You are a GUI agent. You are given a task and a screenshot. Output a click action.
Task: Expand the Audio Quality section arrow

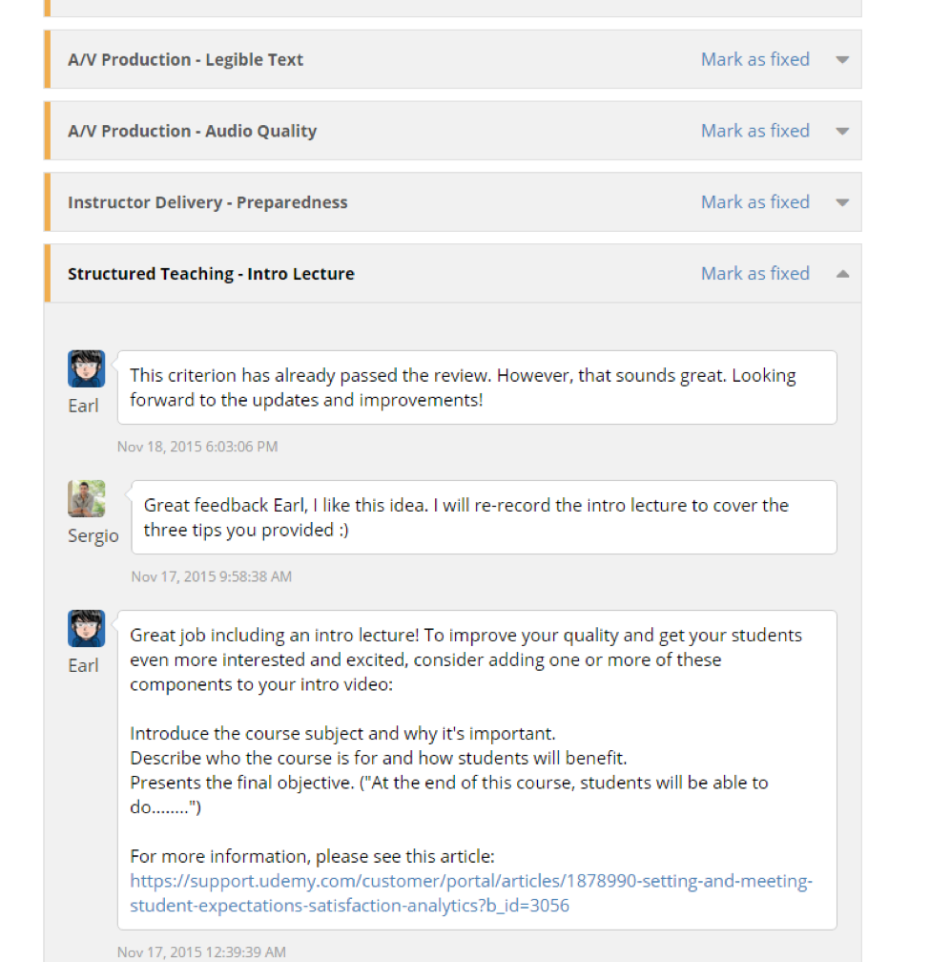pos(841,131)
